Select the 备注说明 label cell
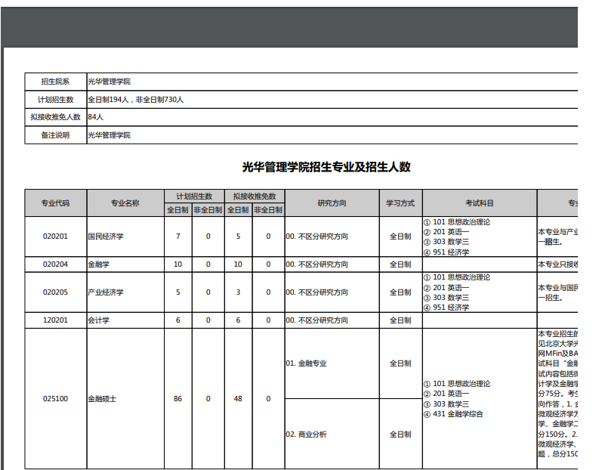 click(x=56, y=135)
